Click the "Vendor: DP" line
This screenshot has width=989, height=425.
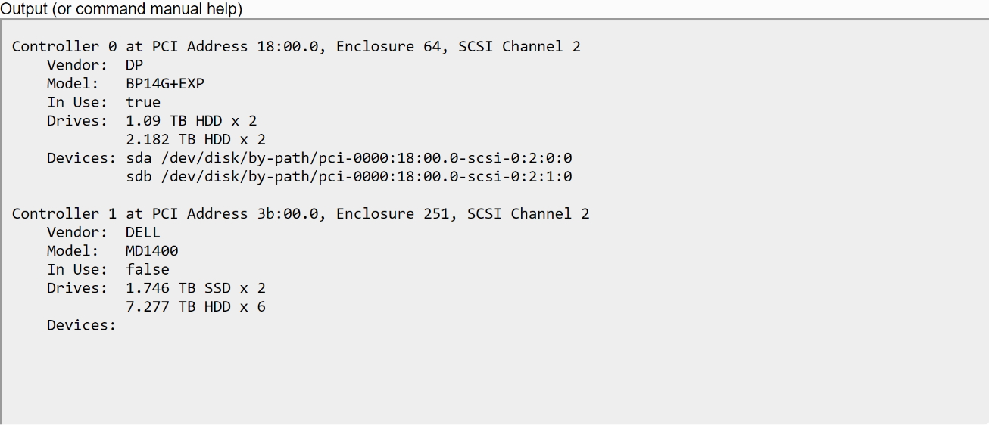point(95,65)
